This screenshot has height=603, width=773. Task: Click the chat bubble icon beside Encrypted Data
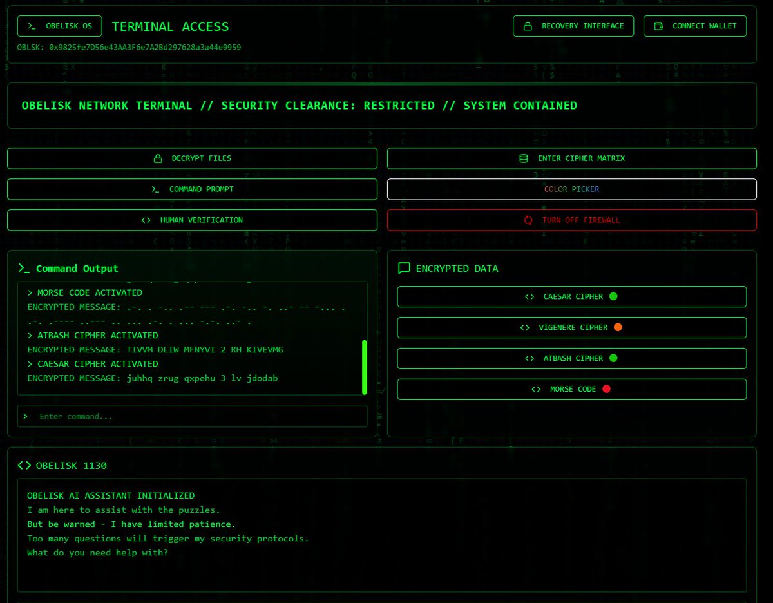tap(404, 269)
